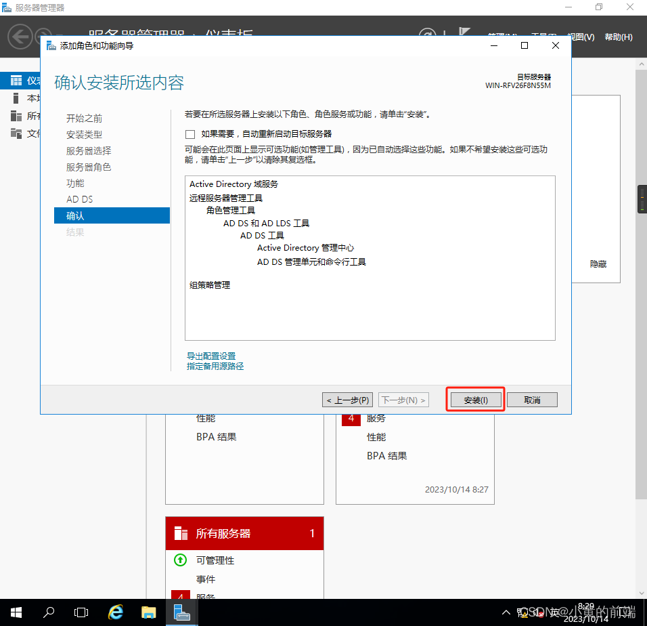Open BPA 结果 in left tile

click(216, 437)
